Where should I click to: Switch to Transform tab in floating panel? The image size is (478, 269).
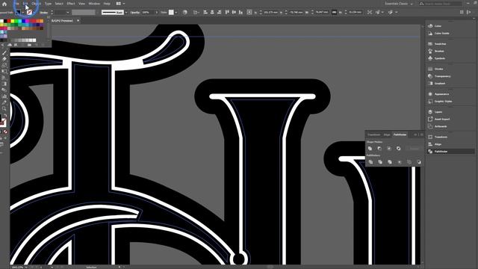click(373, 134)
